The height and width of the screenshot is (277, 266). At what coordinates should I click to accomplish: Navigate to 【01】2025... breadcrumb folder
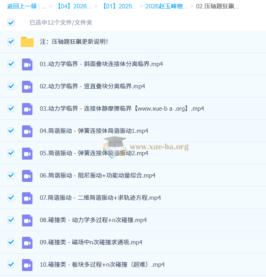pyautogui.click(x=119, y=6)
